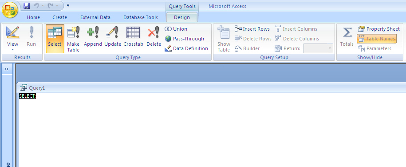Click the Show Table button

224,39
